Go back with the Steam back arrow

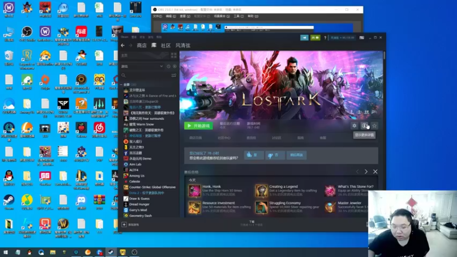[x=123, y=46]
